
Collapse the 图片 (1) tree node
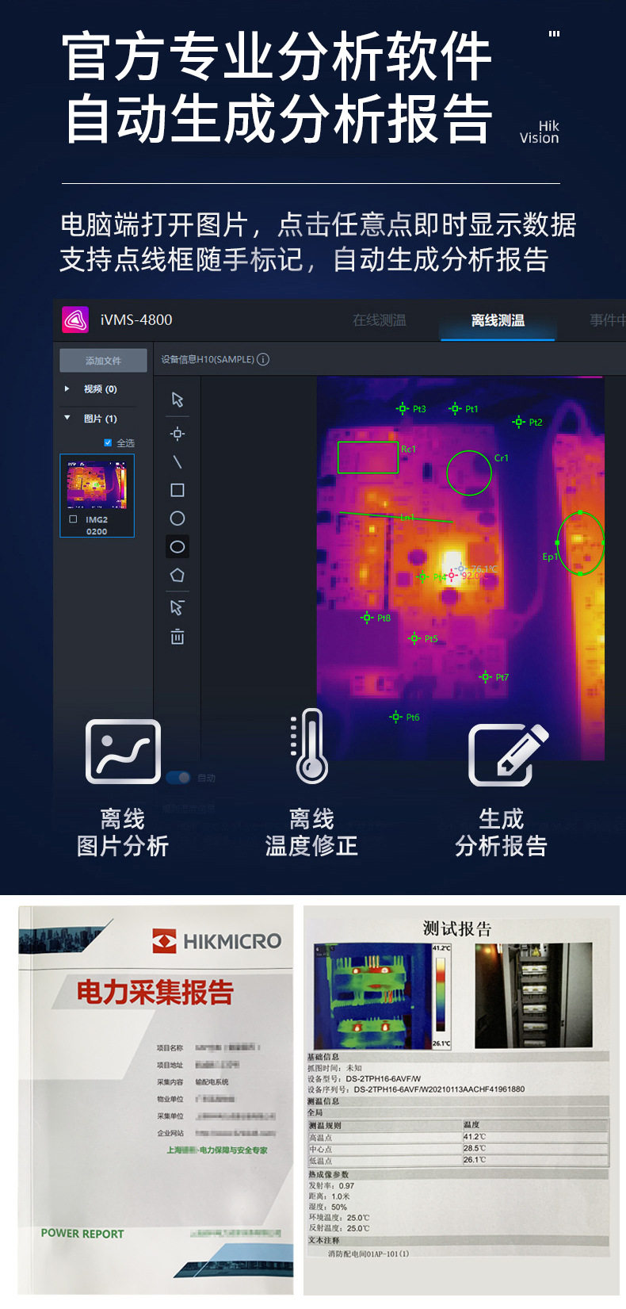click(67, 418)
